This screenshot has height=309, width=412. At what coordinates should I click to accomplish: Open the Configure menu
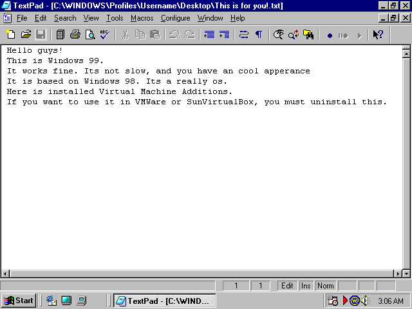(x=175, y=18)
